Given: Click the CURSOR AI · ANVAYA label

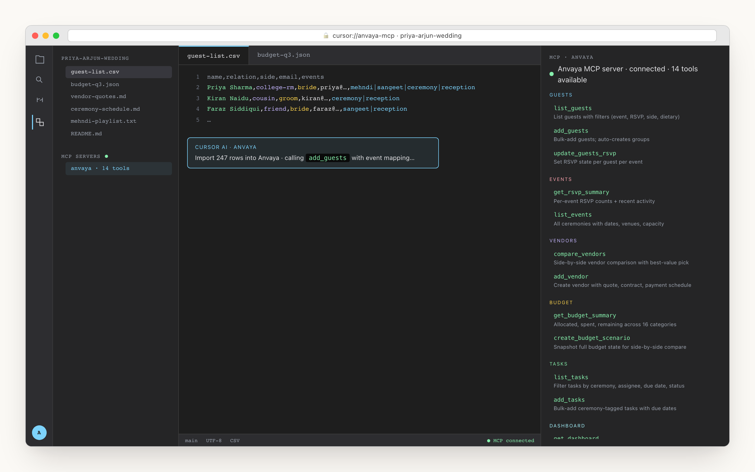Looking at the screenshot, I should coord(225,147).
